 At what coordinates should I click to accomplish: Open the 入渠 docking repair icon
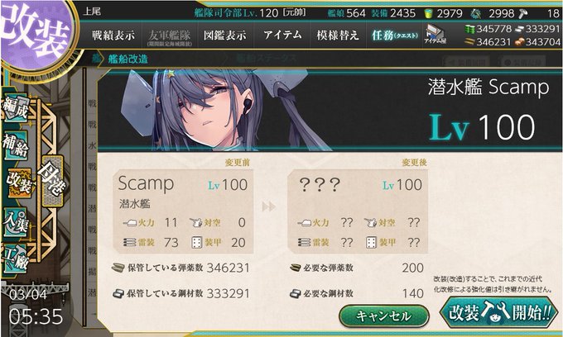click(x=15, y=223)
